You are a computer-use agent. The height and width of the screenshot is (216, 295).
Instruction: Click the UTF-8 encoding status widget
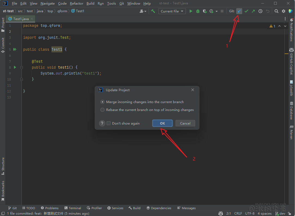pos(250,214)
